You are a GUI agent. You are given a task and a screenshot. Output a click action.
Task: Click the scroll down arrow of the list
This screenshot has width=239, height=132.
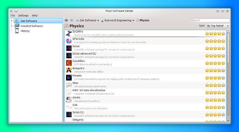[x=228, y=120]
